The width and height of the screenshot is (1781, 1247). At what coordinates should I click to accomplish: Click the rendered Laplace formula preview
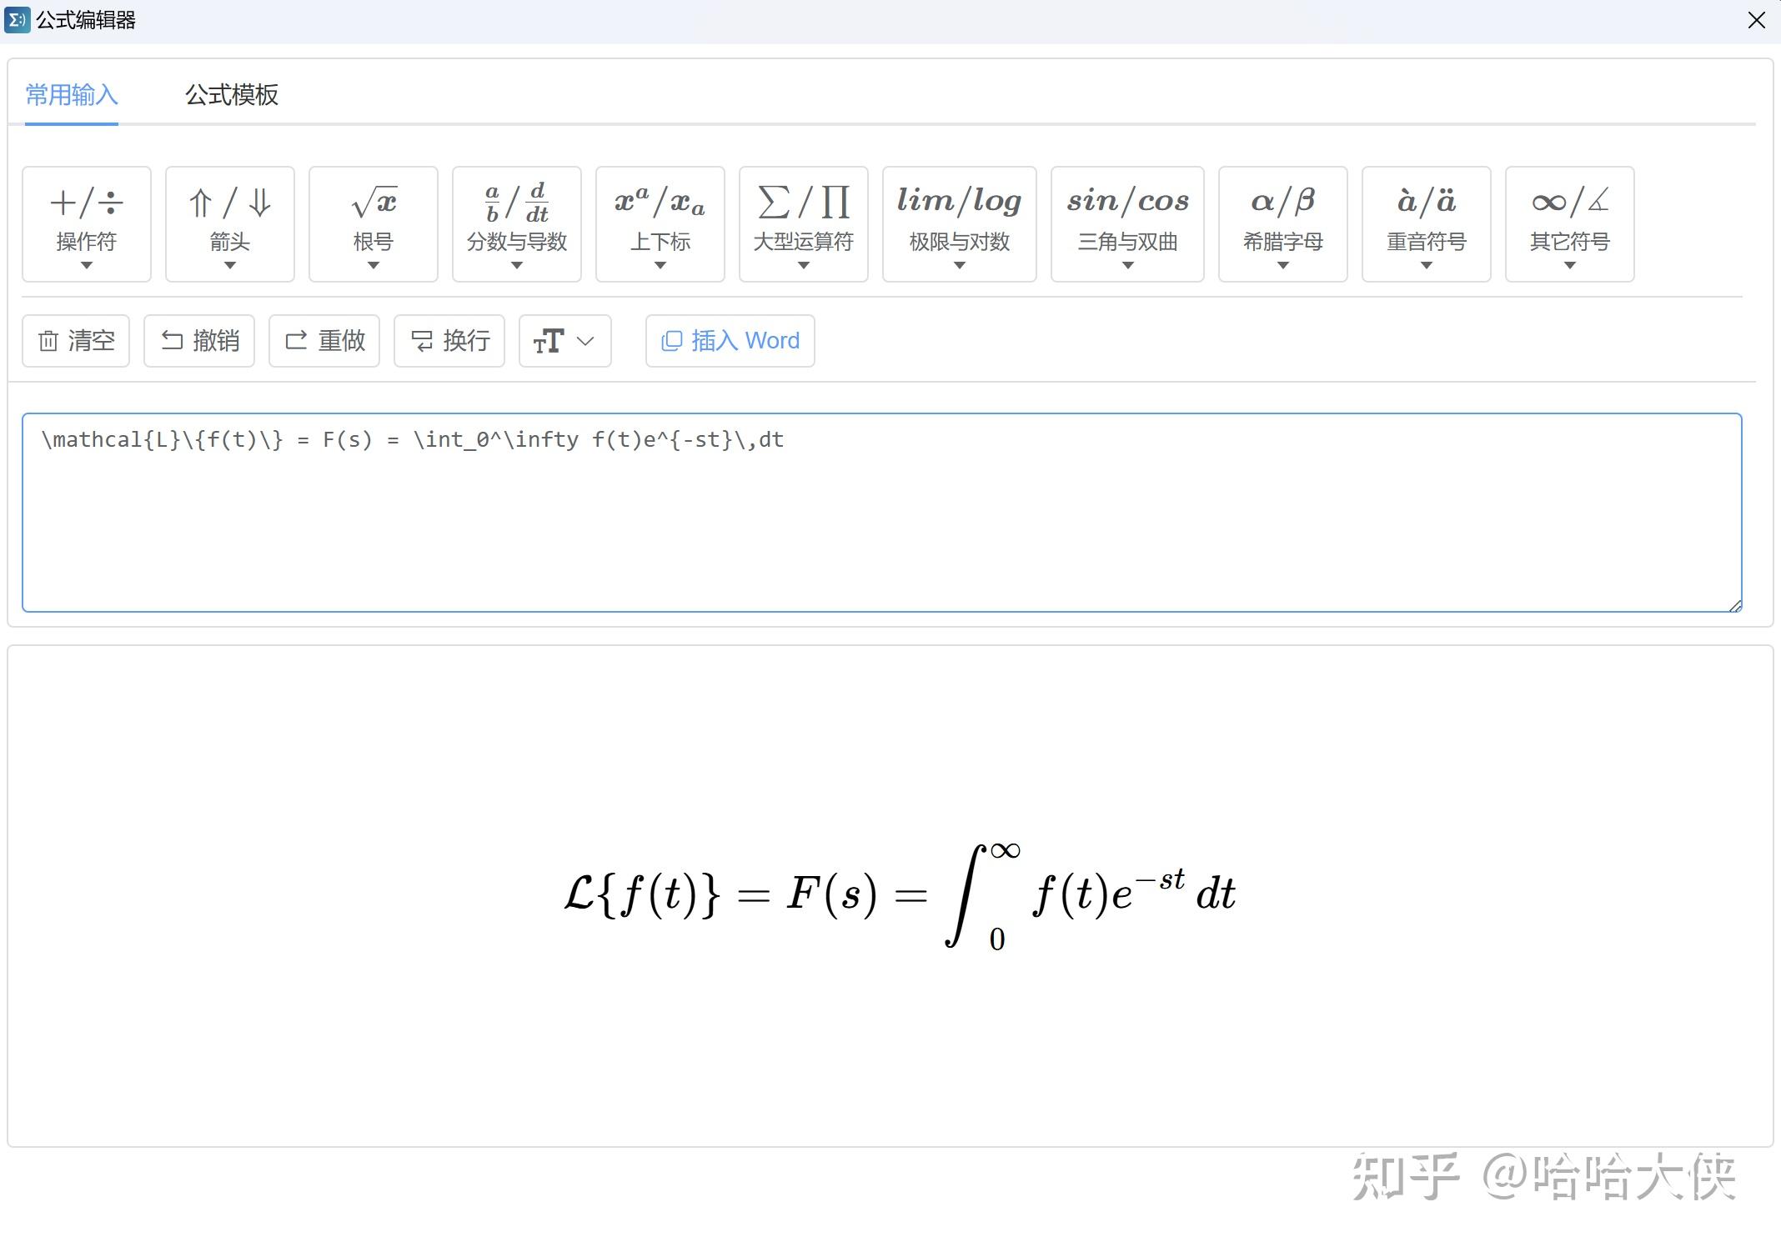point(901,895)
